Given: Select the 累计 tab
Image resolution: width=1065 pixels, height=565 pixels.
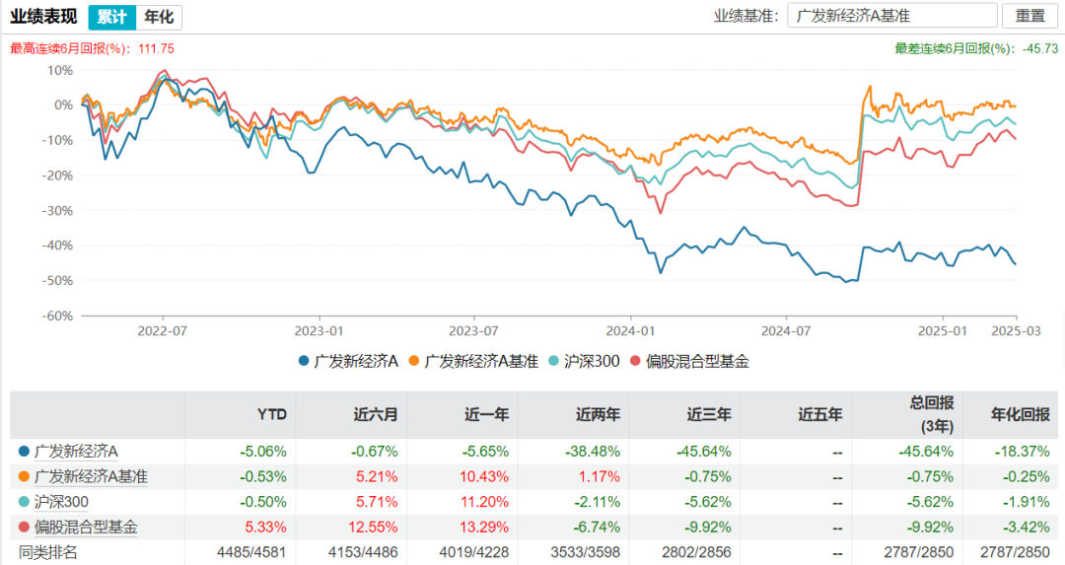Looking at the screenshot, I should point(111,17).
